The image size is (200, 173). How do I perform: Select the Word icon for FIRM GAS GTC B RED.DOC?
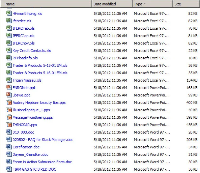tap(9, 169)
